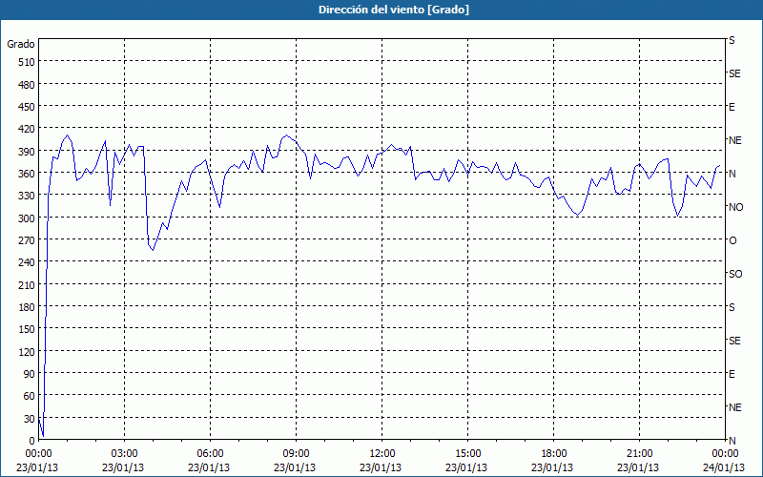763x477 pixels.
Task: Click the 510 value on the degree axis
Action: point(27,62)
